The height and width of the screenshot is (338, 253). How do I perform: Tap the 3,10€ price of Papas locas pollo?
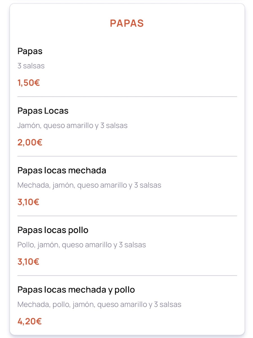(28, 262)
